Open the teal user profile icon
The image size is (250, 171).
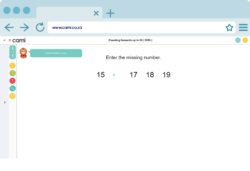[x=238, y=40]
